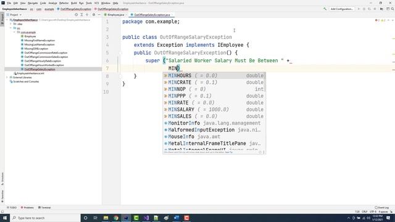Click the Run arrow icon in toolbar
Screen dimensions: 395x222
point(359,9)
